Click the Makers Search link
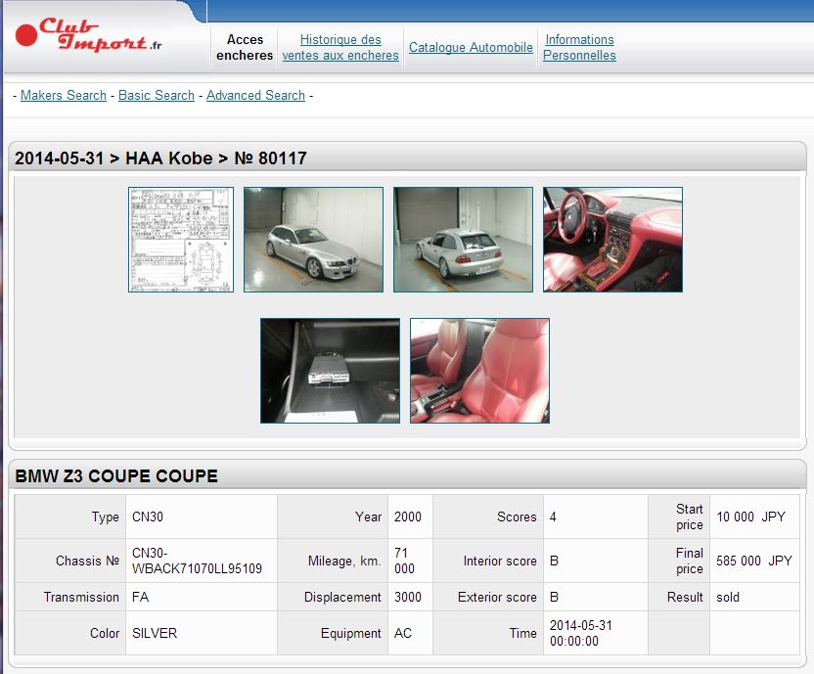The image size is (814, 674). pos(64,95)
